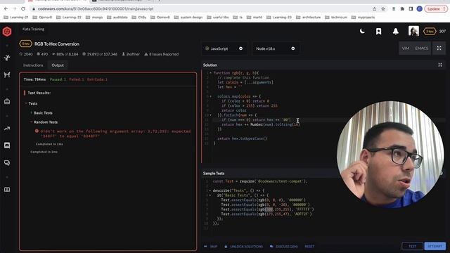450x253 pixels.
Task: Go back with the browser back arrow
Action: pos(6,9)
